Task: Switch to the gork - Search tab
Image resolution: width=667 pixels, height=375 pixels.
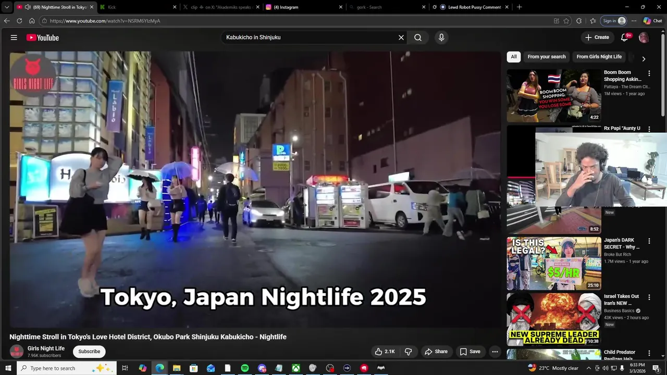Action: pyautogui.click(x=387, y=7)
